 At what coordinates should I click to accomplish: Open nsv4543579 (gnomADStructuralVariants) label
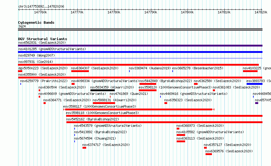[108, 126]
